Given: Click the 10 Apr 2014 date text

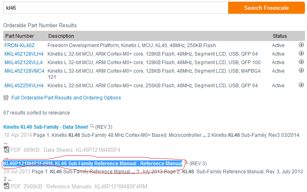Looking at the screenshot, I should [18, 135].
